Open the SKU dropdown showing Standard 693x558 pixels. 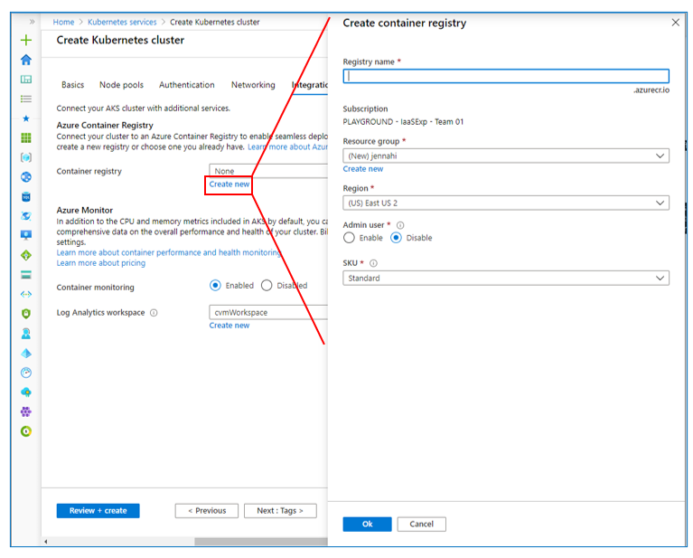coord(506,279)
